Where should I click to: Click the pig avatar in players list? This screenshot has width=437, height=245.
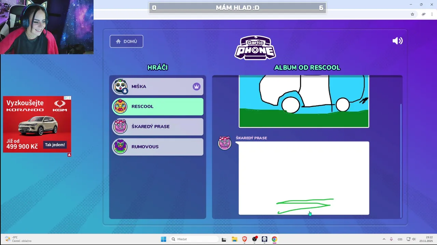tap(120, 127)
